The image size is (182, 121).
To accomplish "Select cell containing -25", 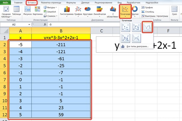I will (x=61, y=65).
